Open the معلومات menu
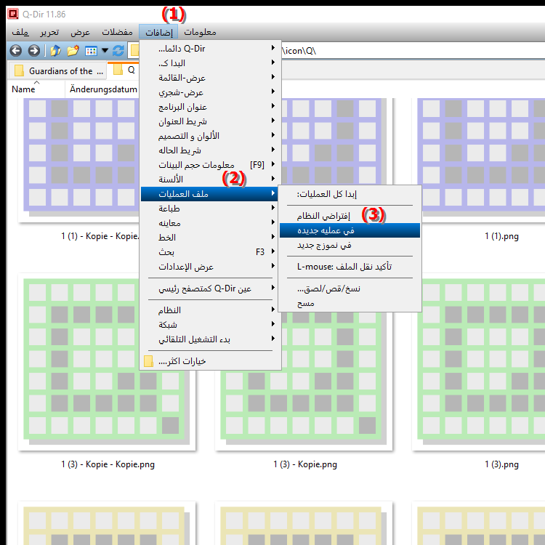The image size is (545, 545). (x=200, y=32)
